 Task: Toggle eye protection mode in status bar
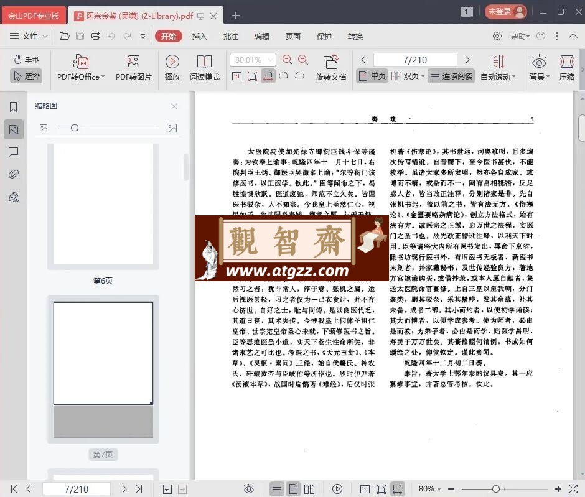click(249, 489)
